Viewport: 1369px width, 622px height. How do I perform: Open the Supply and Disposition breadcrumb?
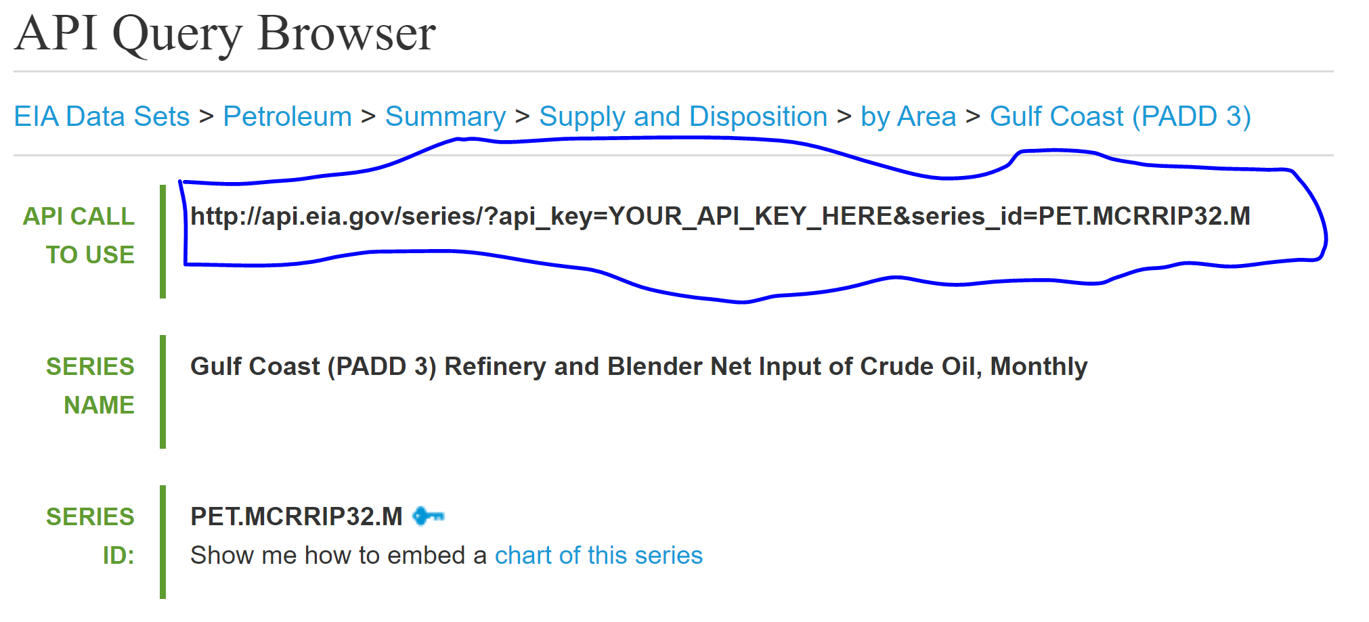[682, 116]
